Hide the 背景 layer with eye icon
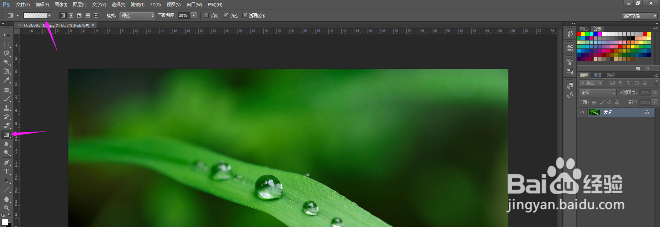Screen dimensions: 660x227 (582, 112)
